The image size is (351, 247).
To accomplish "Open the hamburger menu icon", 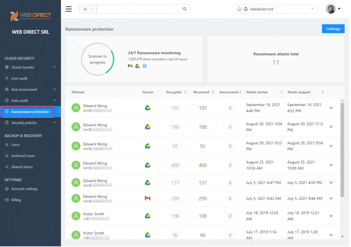I will [69, 9].
